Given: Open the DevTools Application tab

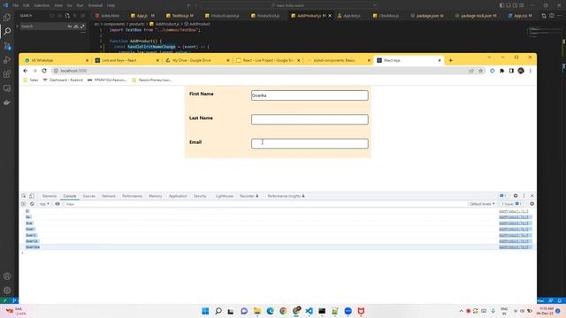Looking at the screenshot, I should tap(178, 196).
